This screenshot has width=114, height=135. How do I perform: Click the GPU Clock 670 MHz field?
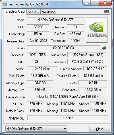click(x=36, y=104)
